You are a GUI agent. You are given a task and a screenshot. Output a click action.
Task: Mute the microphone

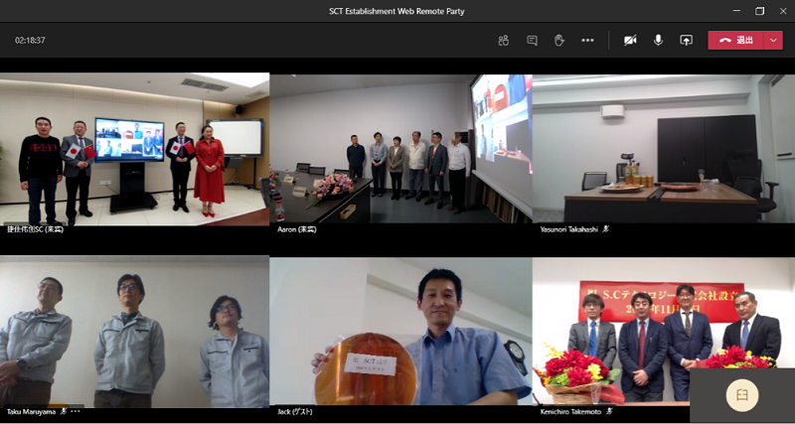658,41
